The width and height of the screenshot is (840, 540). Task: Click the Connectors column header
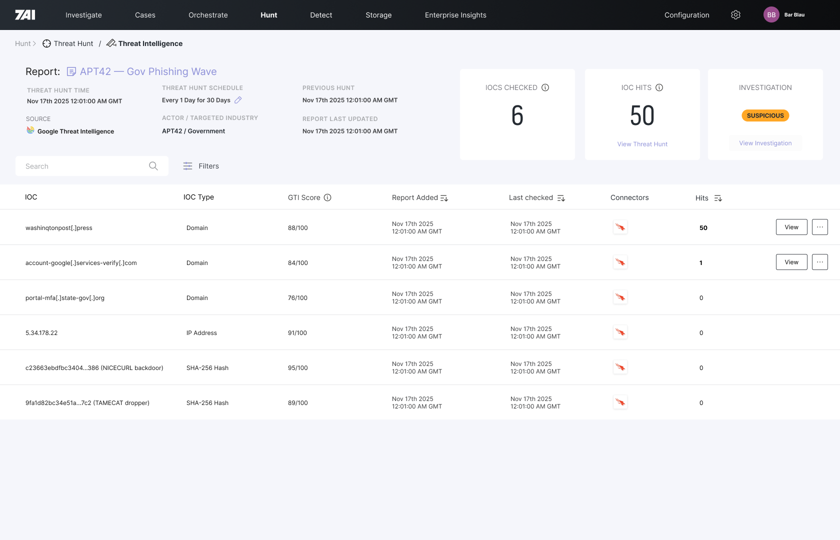(629, 197)
